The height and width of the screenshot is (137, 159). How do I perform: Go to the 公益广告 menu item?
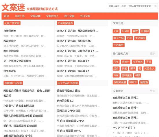click(20, 16)
